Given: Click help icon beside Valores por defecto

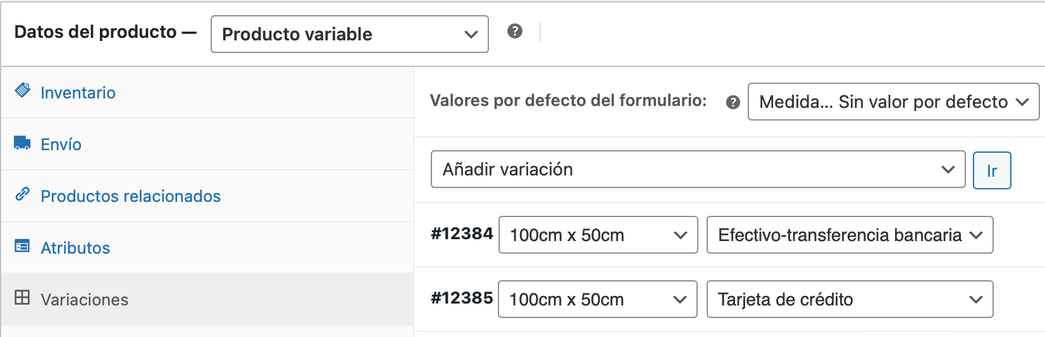Looking at the screenshot, I should [x=733, y=102].
